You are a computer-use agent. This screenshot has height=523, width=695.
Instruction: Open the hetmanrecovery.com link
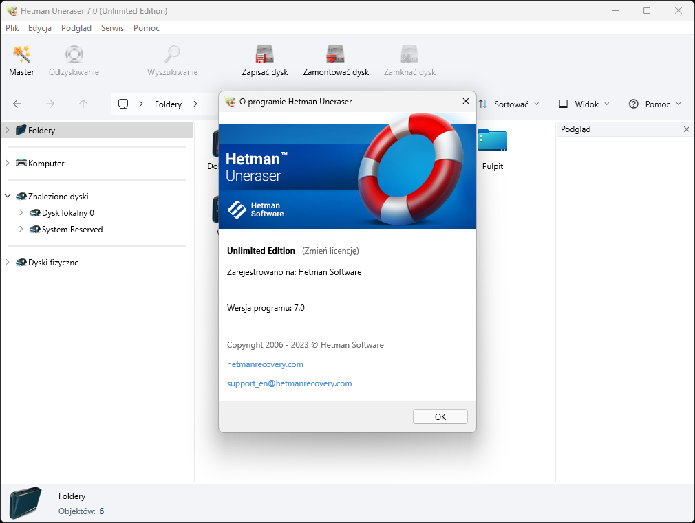tap(265, 364)
